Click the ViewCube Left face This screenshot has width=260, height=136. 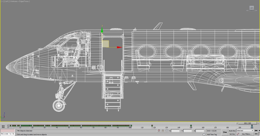click(x=251, y=8)
